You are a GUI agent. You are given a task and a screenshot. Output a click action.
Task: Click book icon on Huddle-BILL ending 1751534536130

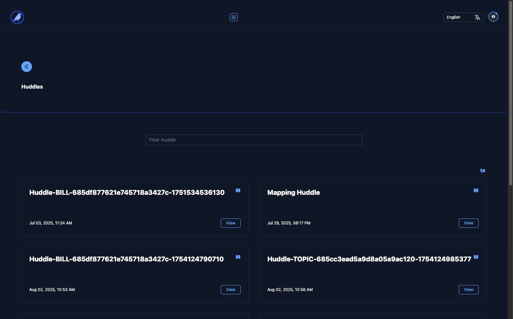pos(238,190)
